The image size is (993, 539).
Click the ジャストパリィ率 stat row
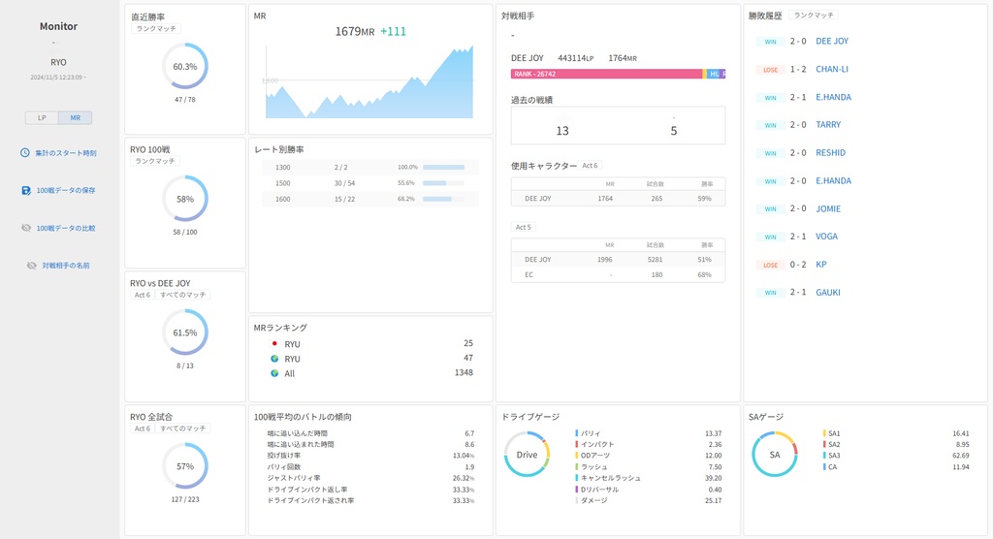point(369,478)
